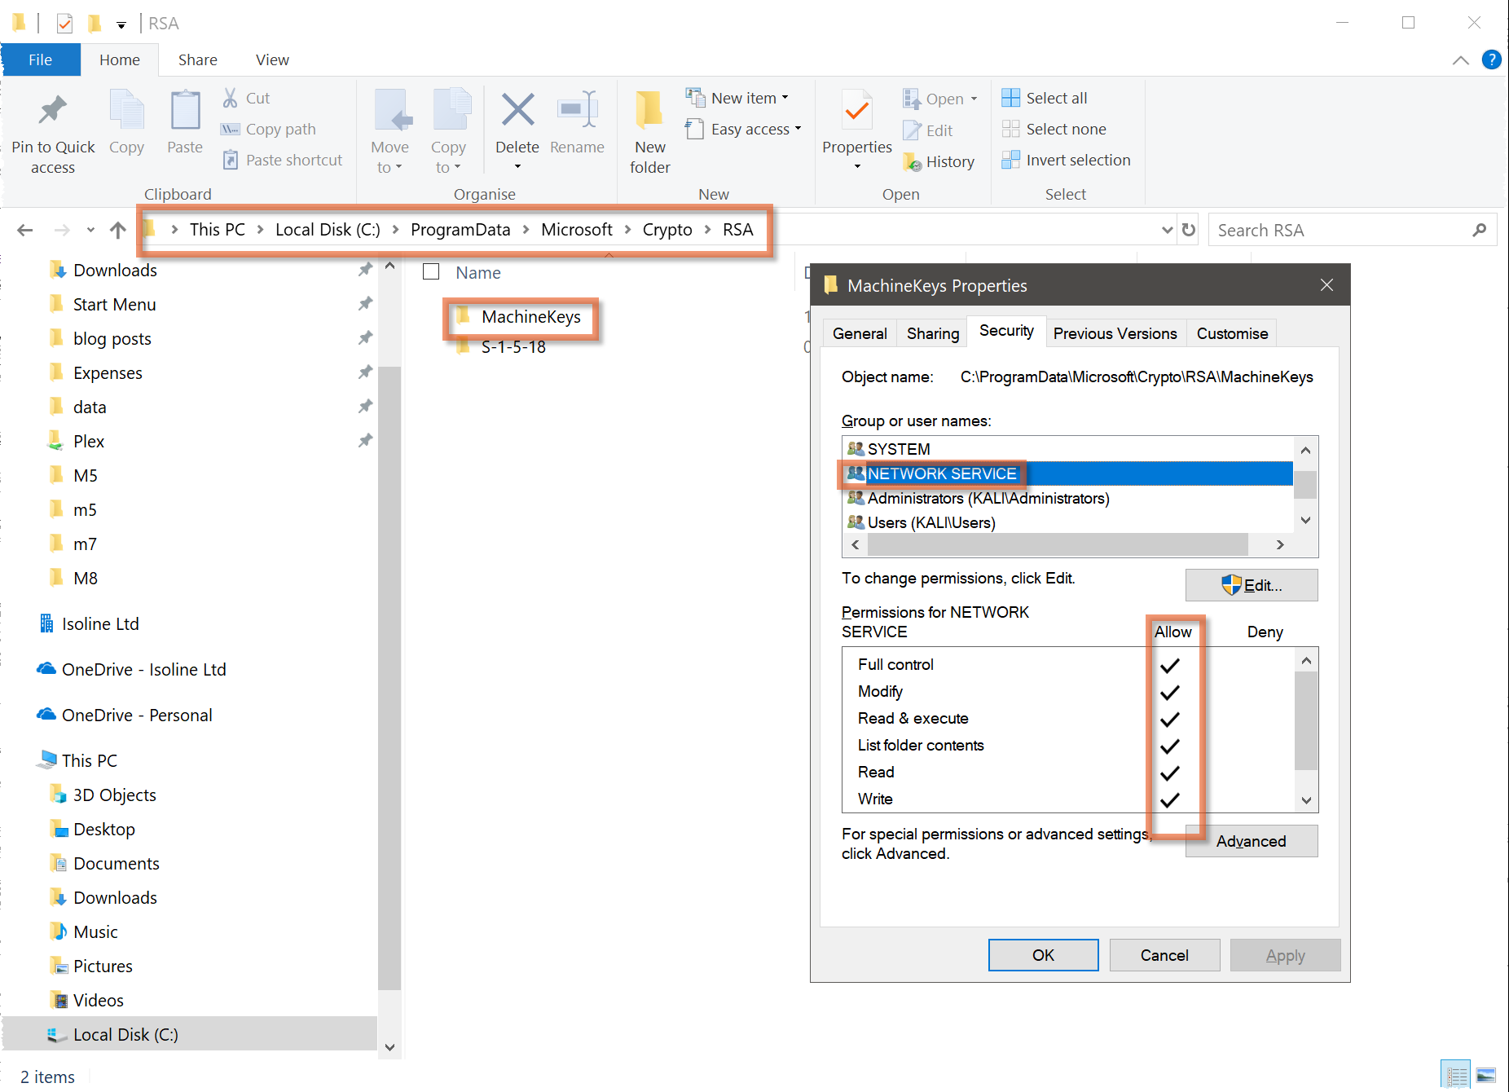Click the Advanced button

1252,841
